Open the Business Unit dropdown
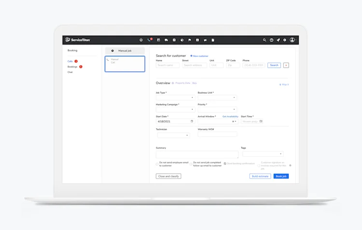The image size is (362, 230). point(217,97)
